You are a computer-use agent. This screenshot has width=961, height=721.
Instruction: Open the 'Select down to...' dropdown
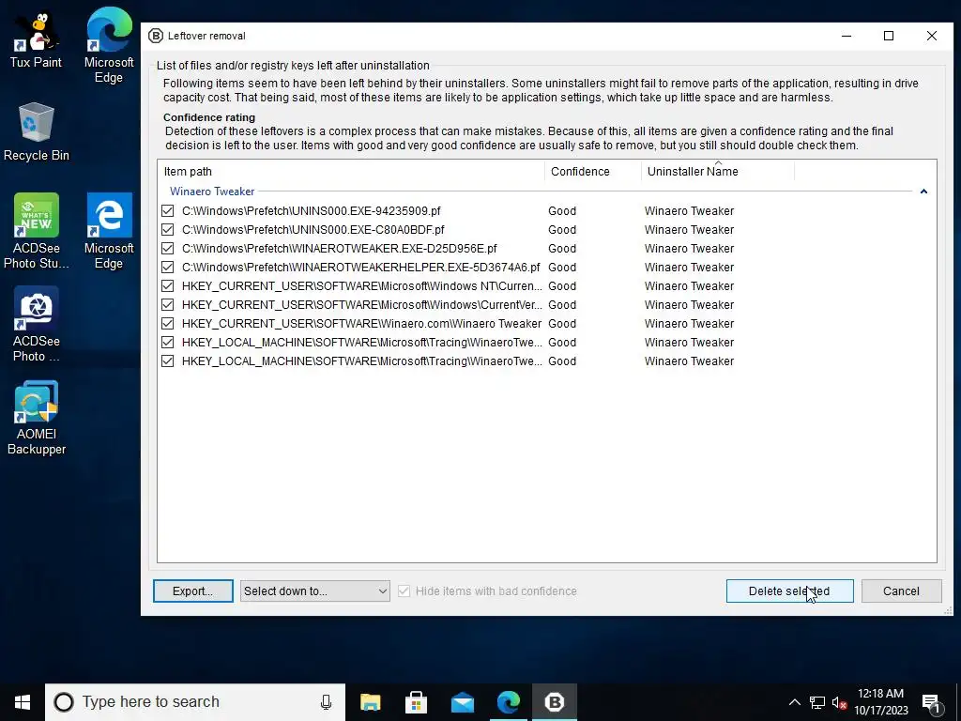tap(315, 591)
